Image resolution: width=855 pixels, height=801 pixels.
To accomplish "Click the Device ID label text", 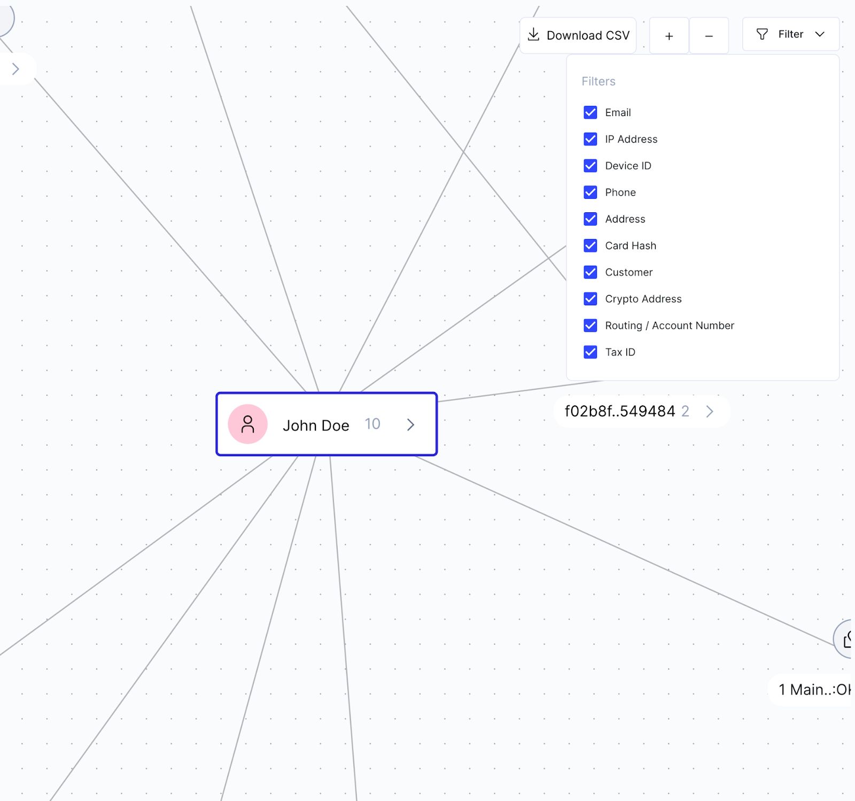I will click(628, 166).
